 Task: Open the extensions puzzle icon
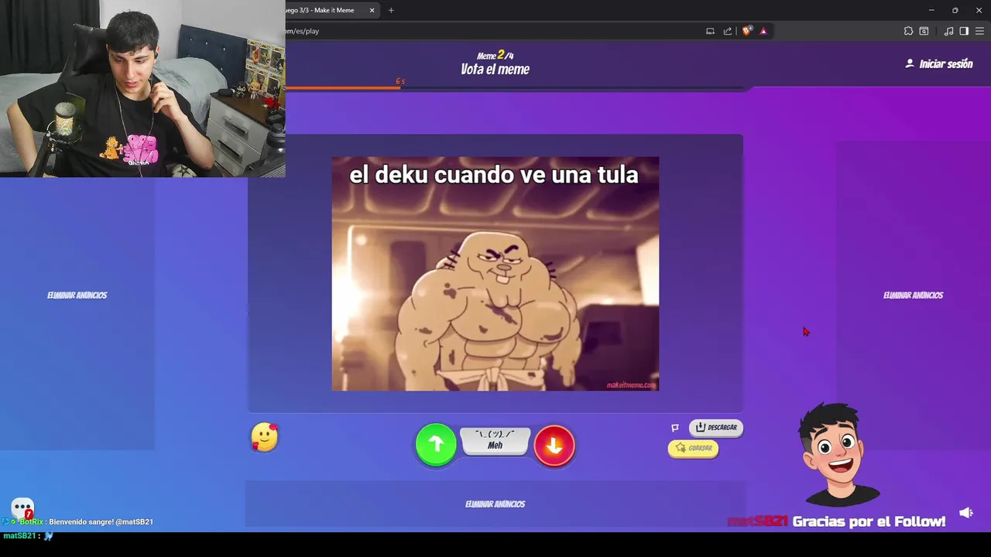click(908, 31)
